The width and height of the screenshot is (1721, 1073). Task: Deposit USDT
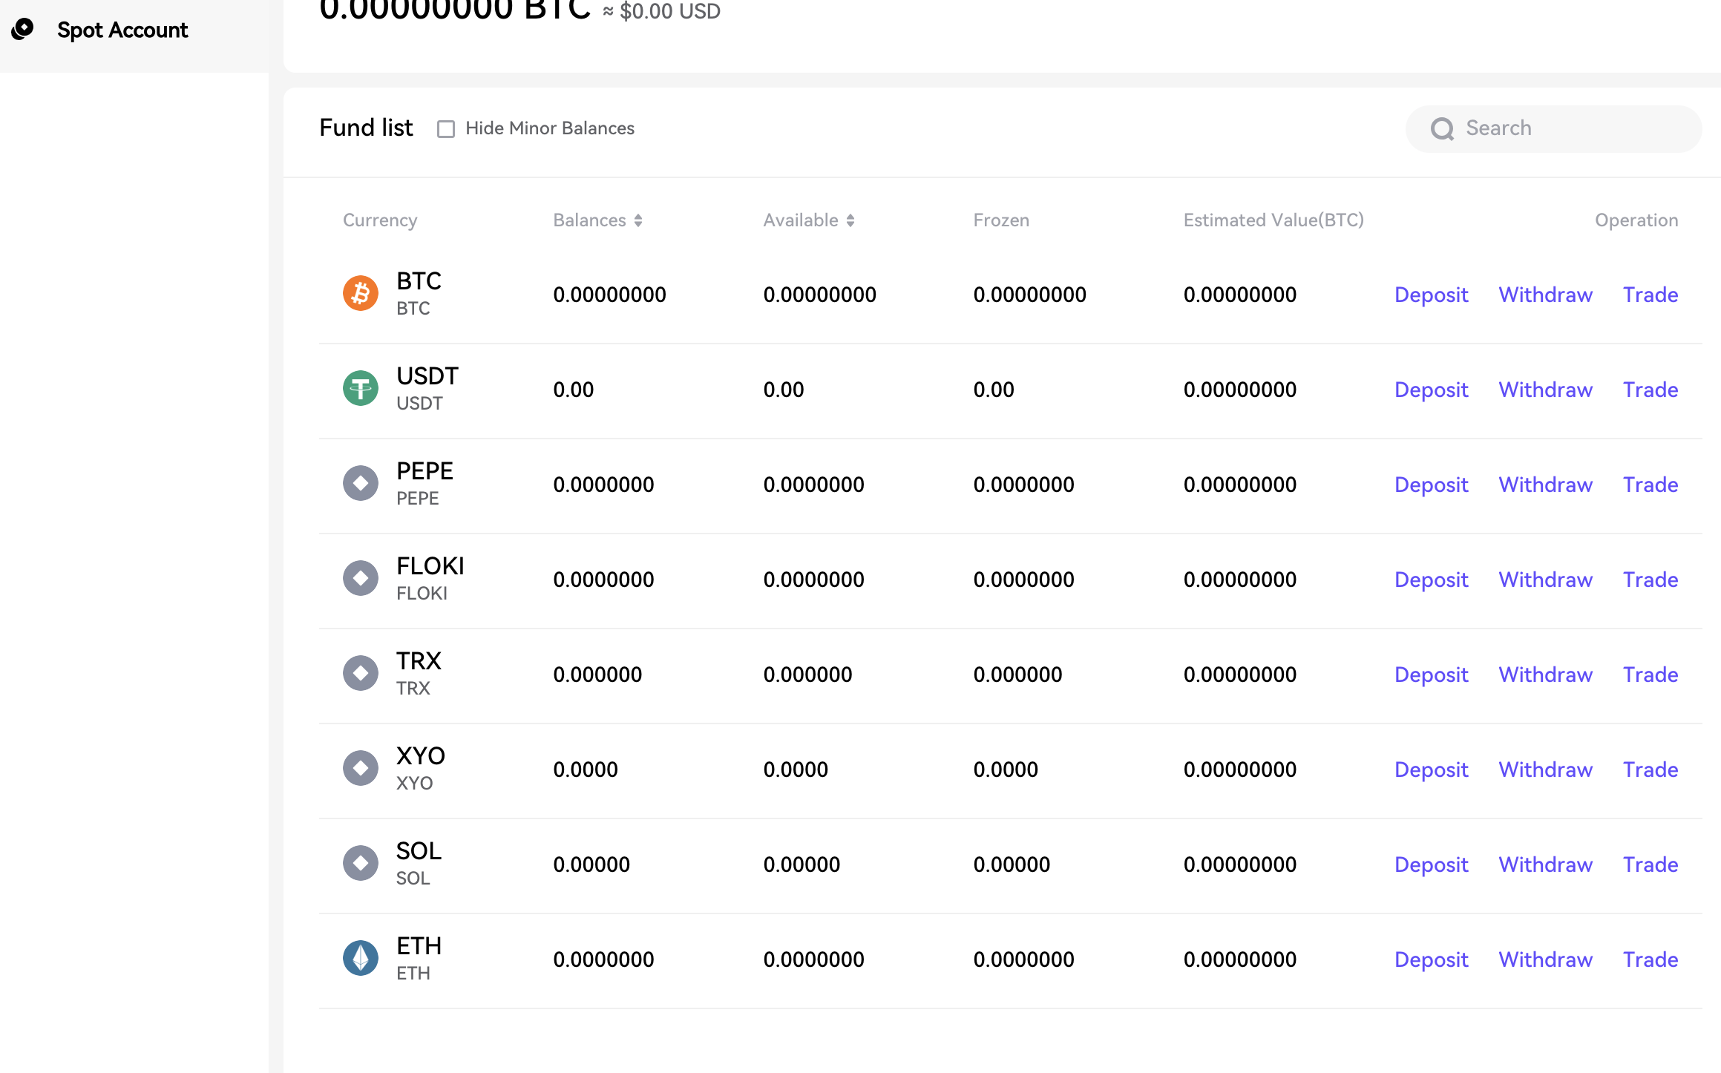[1431, 390]
